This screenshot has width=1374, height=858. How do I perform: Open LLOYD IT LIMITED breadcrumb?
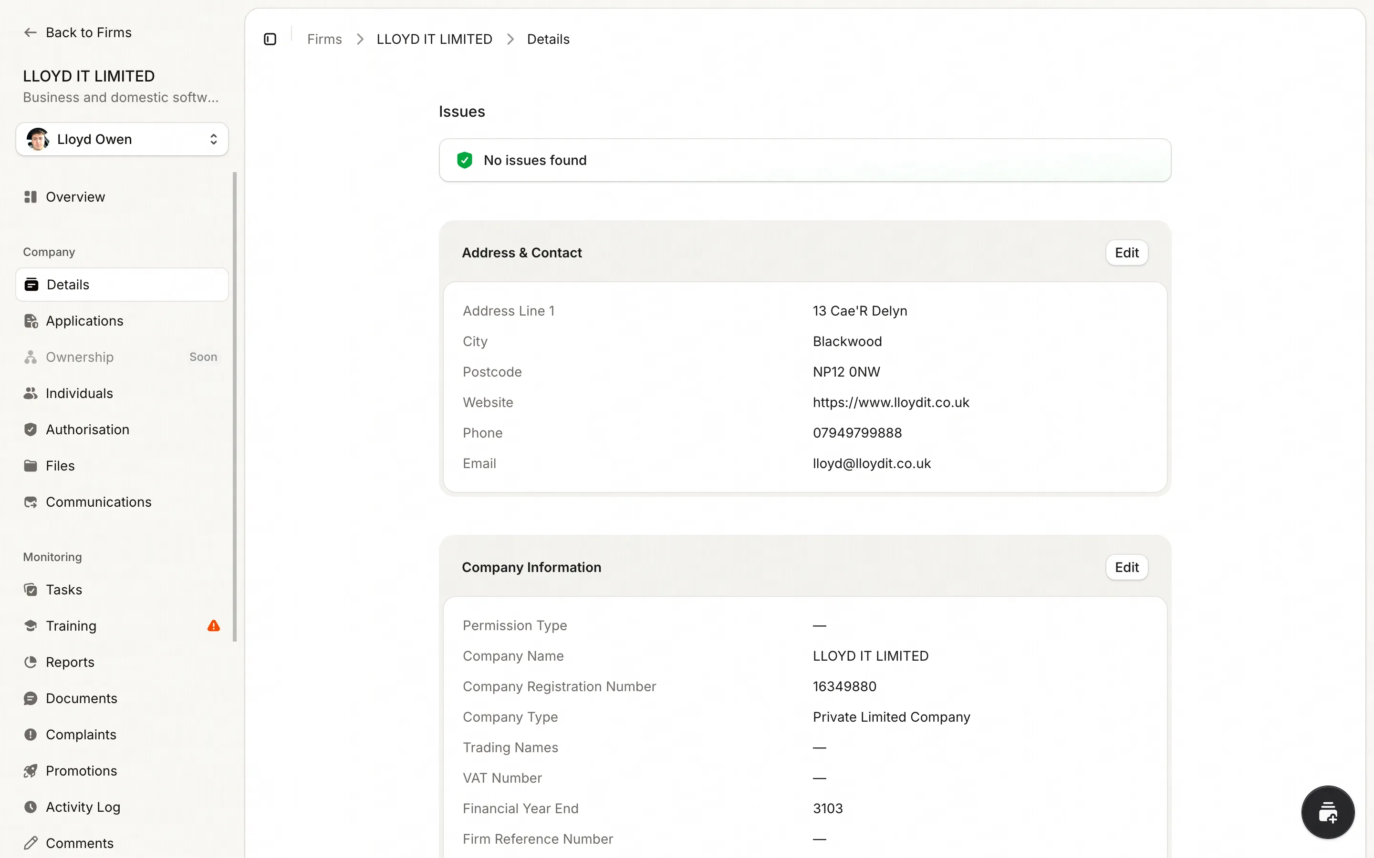tap(434, 39)
